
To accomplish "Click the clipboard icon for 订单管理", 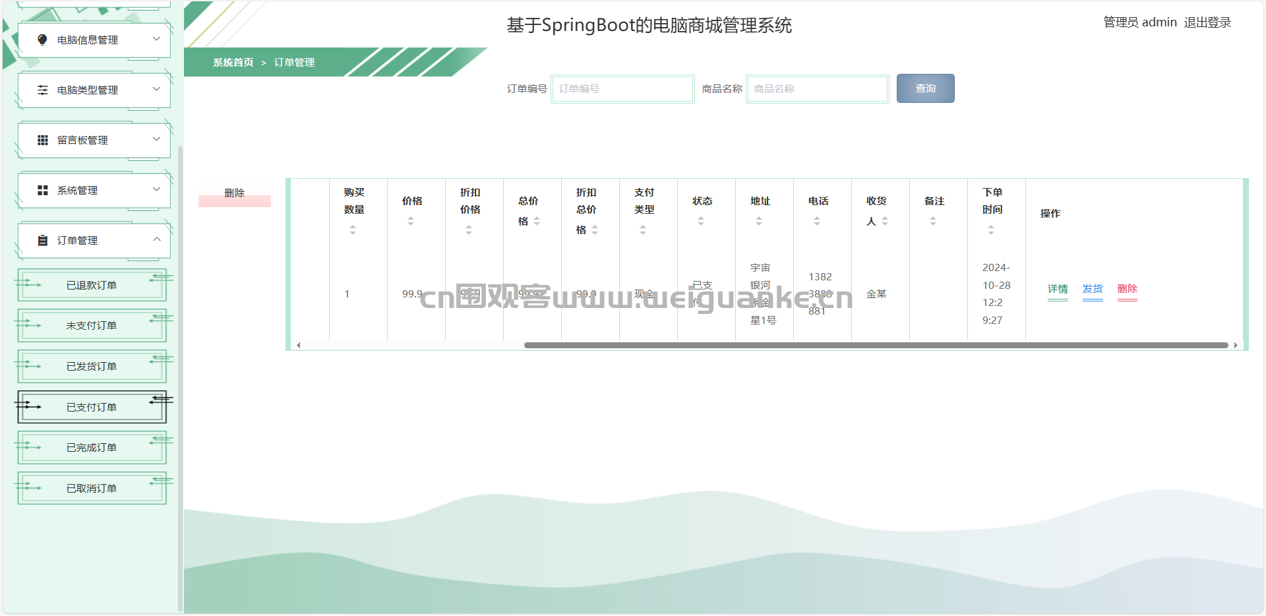I will coord(43,240).
